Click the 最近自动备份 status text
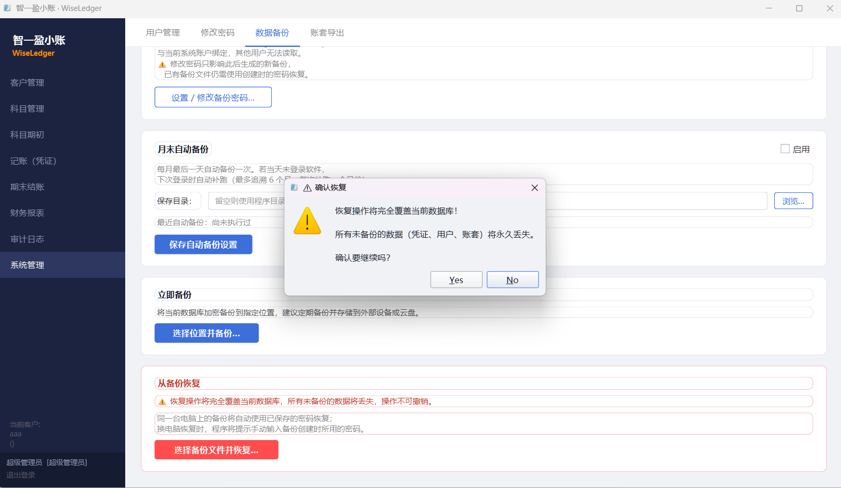The height and width of the screenshot is (488, 841). pyautogui.click(x=204, y=222)
